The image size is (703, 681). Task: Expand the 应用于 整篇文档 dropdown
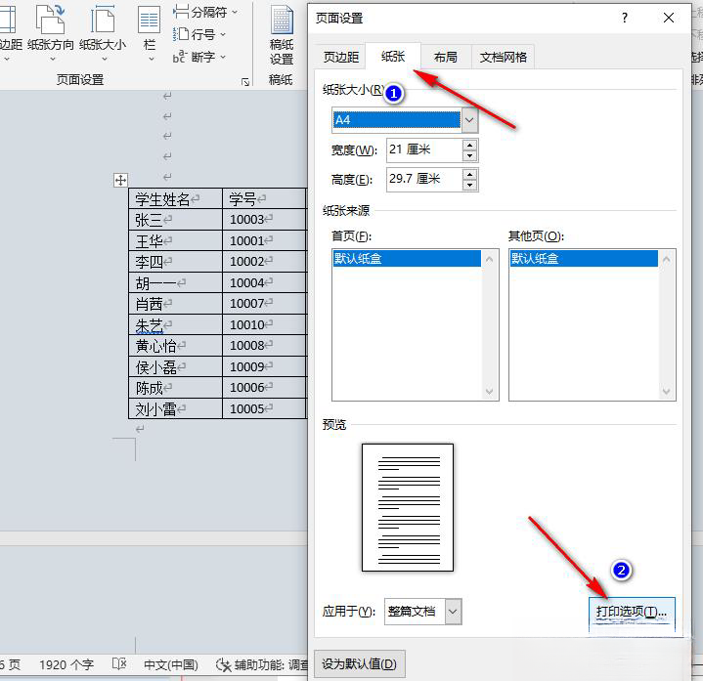coord(453,611)
